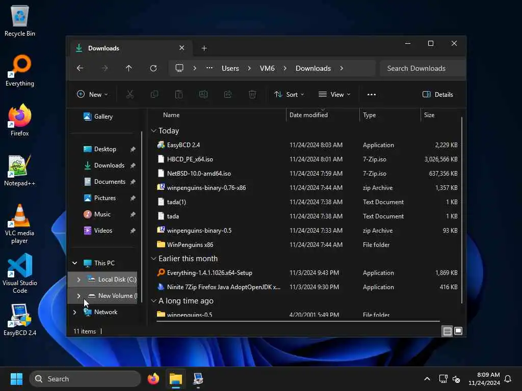Screen dimensions: 522x391
Task: Collapse the Today group
Action: click(x=153, y=131)
